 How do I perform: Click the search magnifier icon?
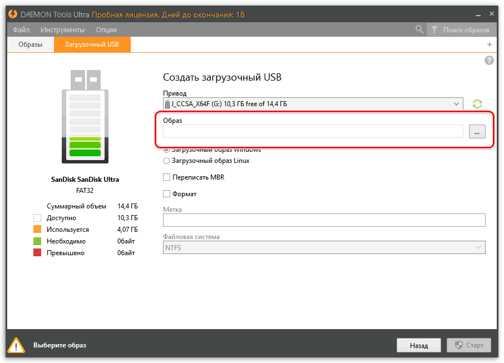(x=419, y=29)
